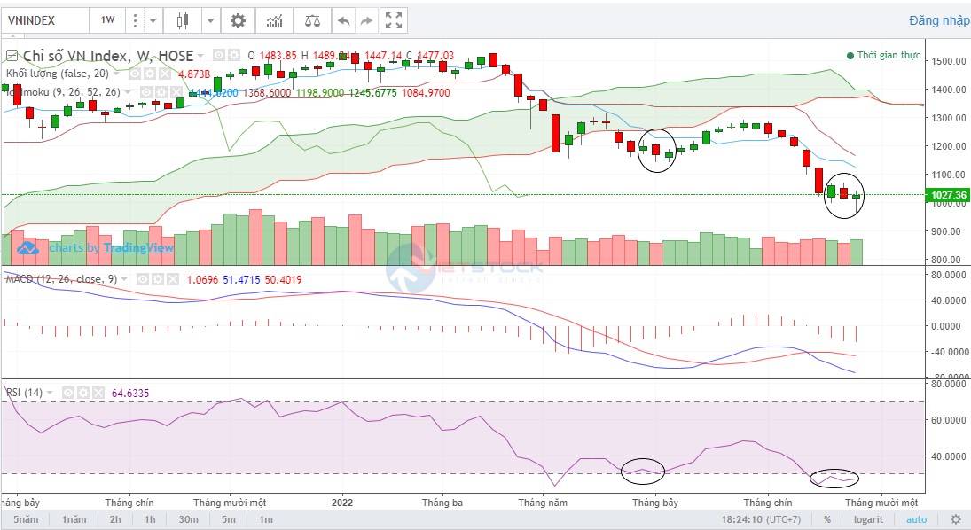
Task: Open the bottom-right chart settings gear
Action: pos(955,519)
